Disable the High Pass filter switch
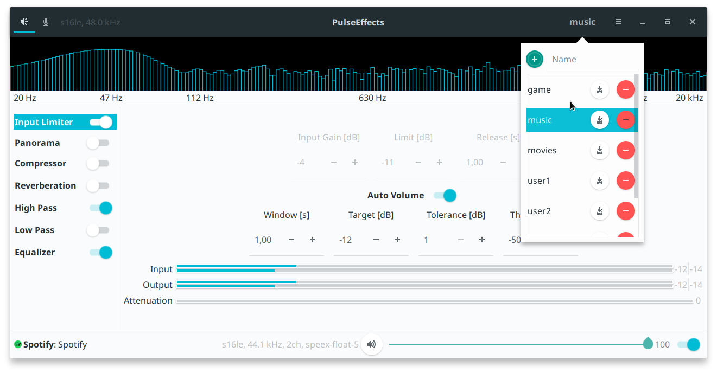 (x=101, y=208)
